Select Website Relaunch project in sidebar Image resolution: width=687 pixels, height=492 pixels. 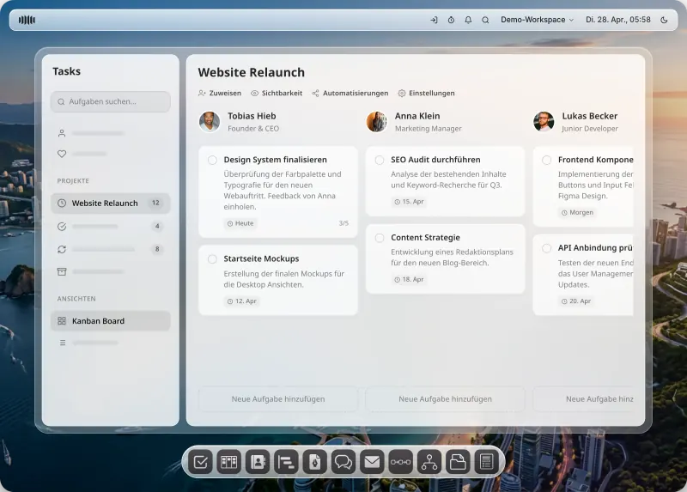(111, 203)
